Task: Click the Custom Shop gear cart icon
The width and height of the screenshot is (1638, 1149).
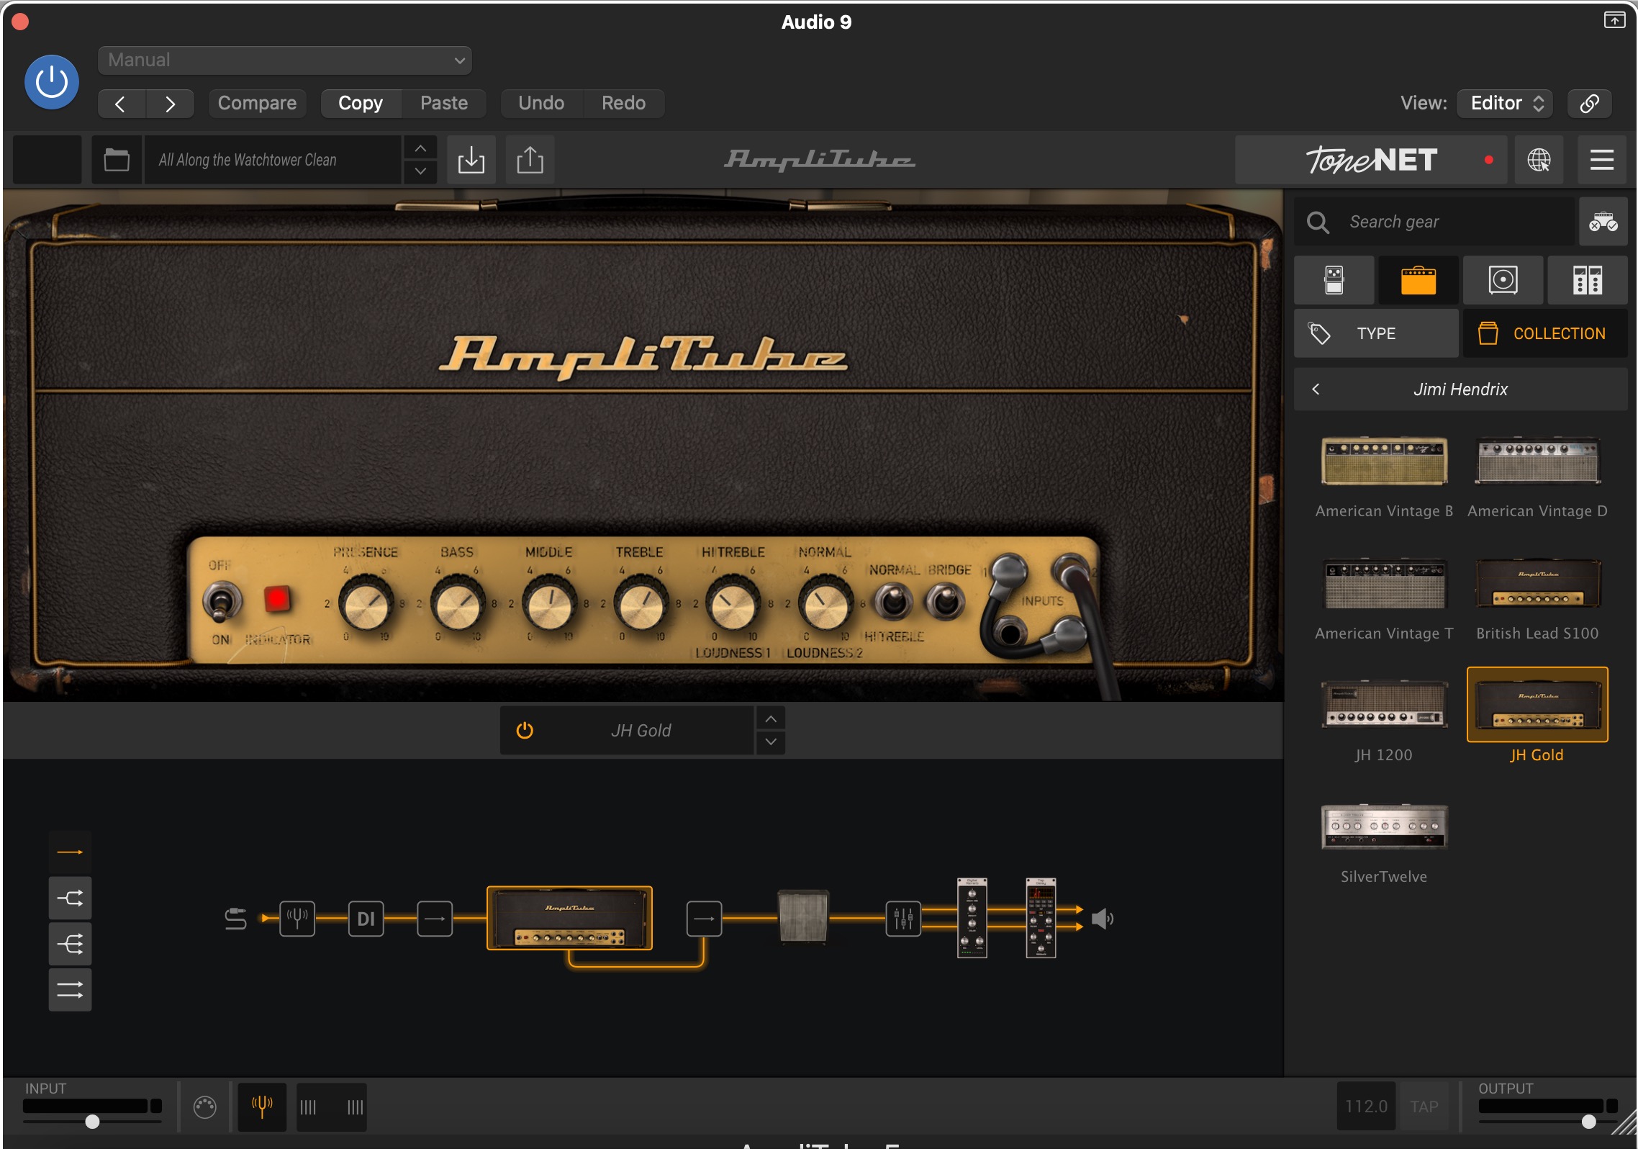Action: click(x=1603, y=222)
